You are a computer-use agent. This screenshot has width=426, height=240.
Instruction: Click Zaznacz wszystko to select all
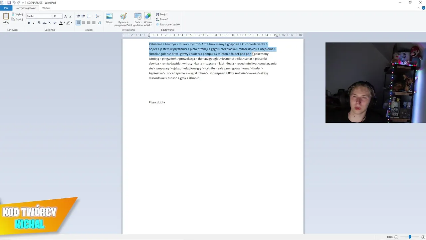[168, 24]
